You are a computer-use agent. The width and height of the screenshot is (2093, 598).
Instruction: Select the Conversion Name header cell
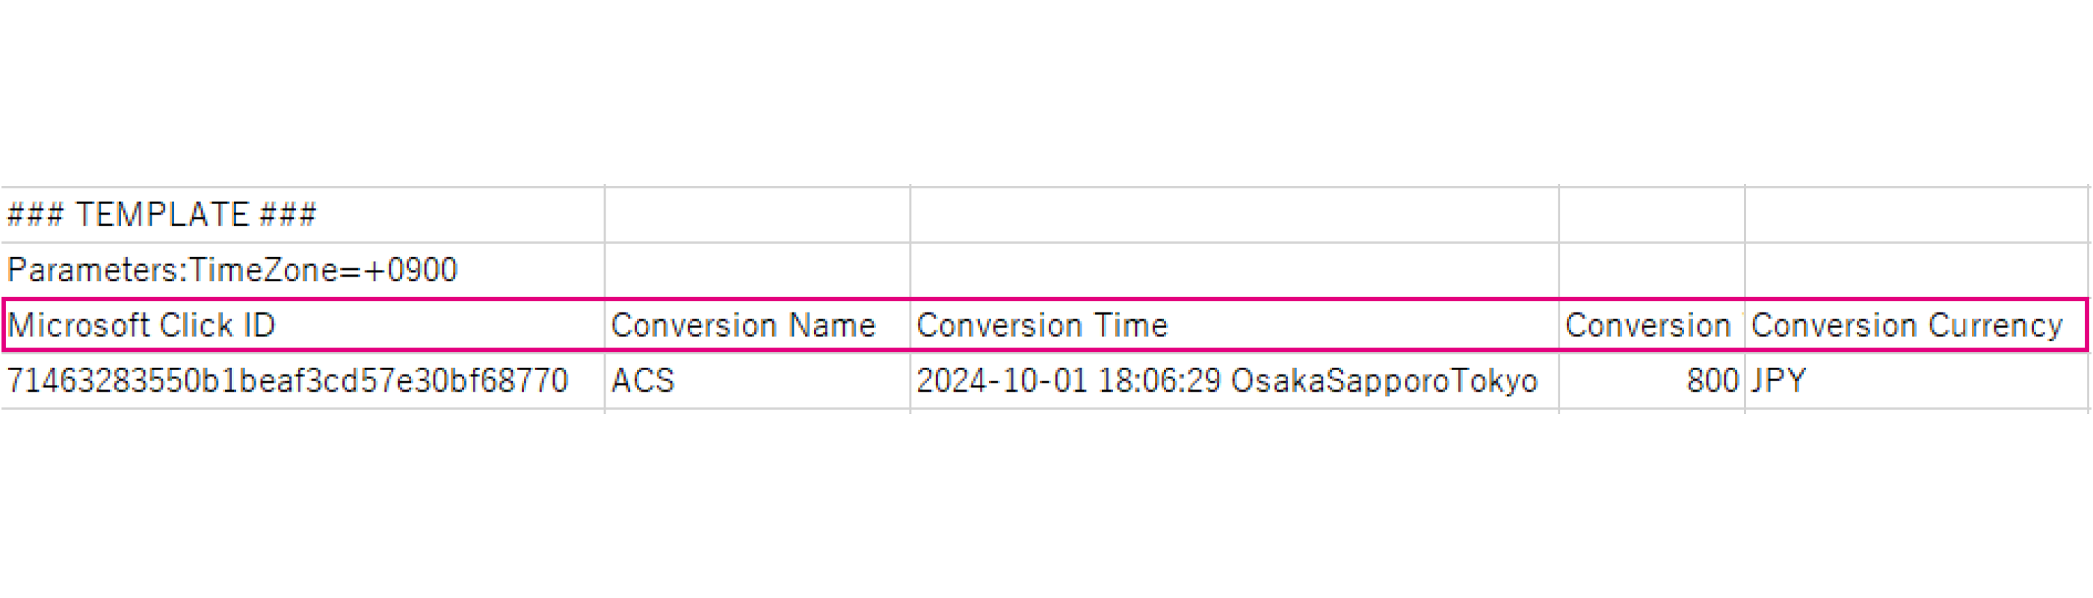tap(757, 325)
